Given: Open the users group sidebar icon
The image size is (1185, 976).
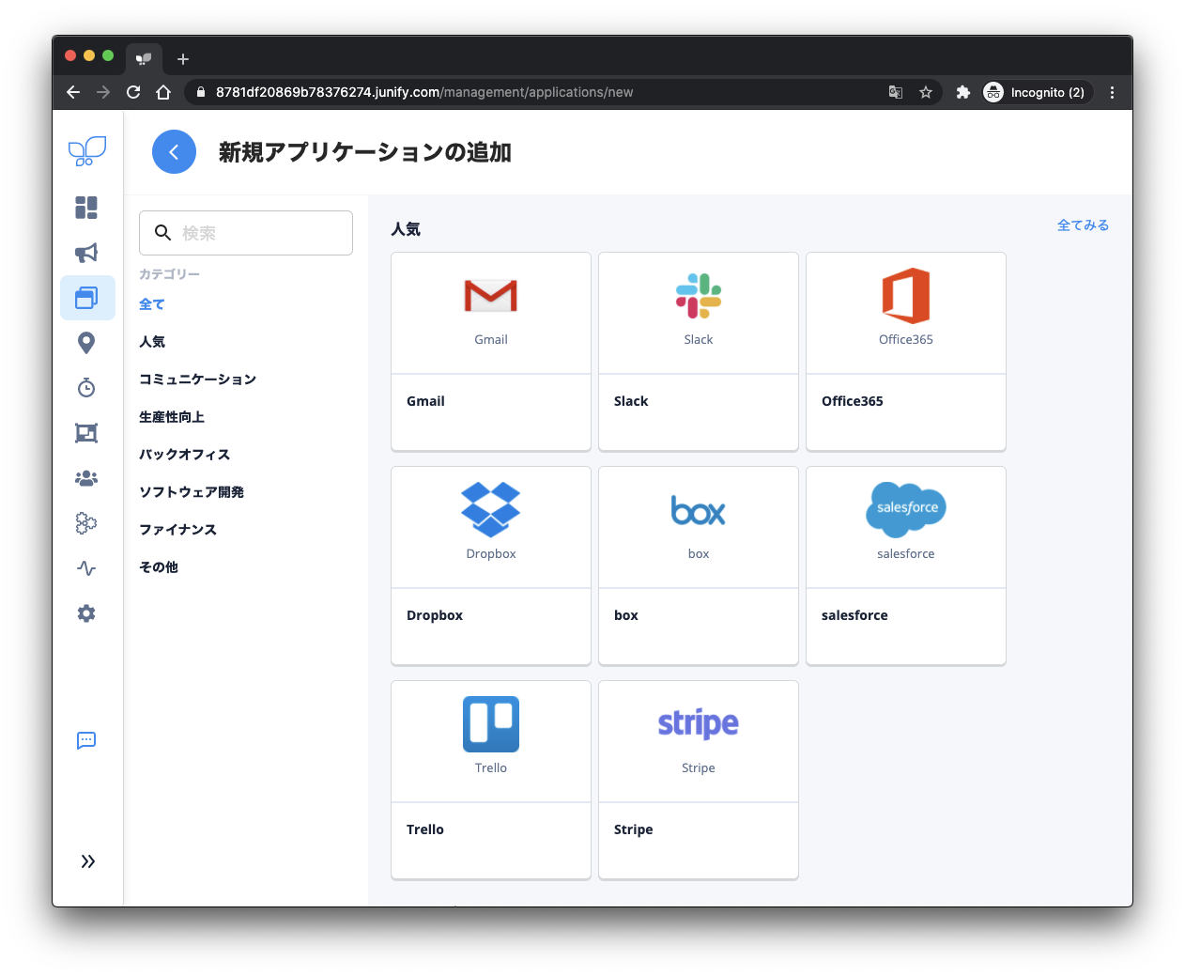Looking at the screenshot, I should (86, 478).
